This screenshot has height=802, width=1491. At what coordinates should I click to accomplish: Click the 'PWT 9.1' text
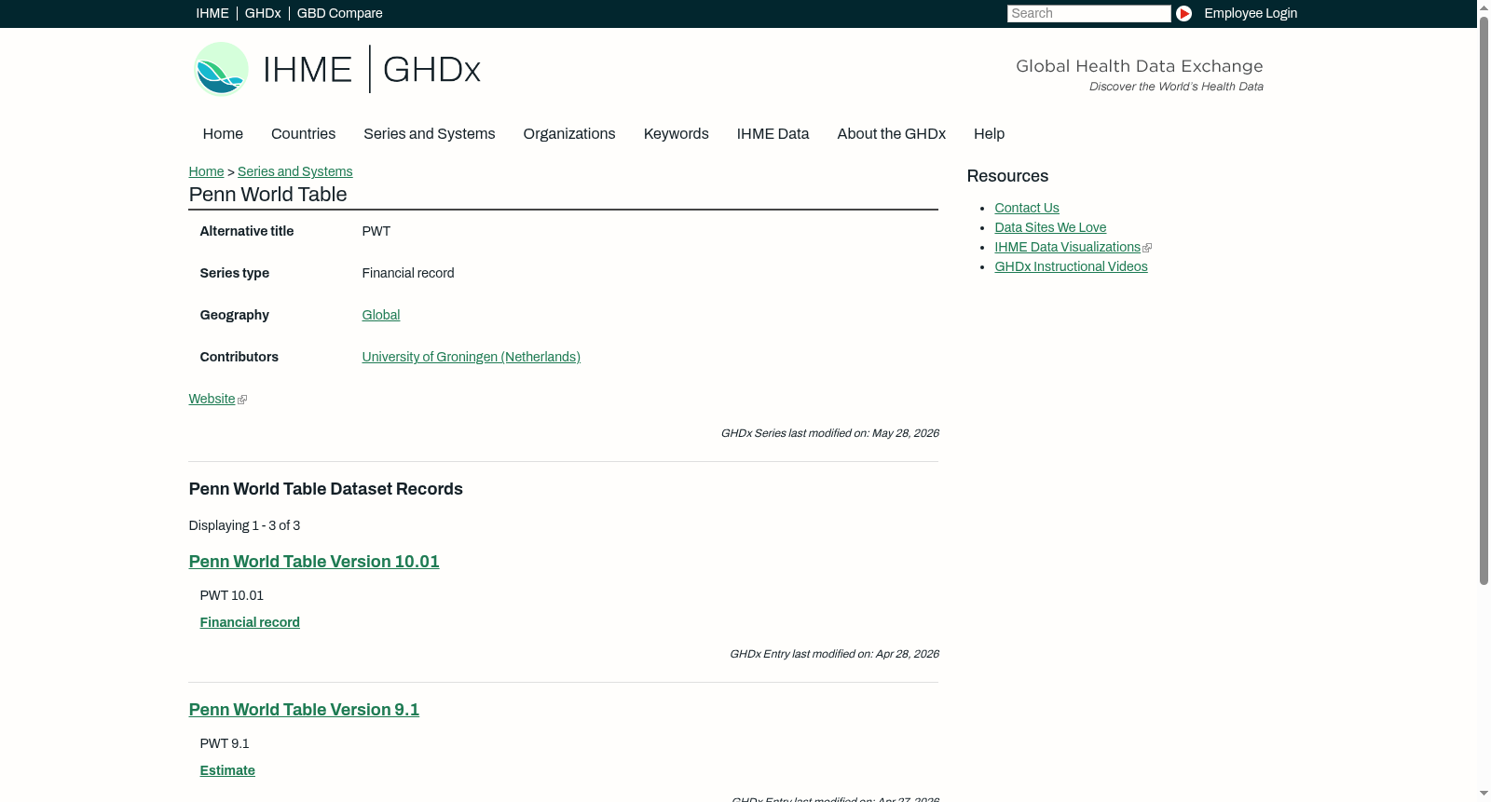click(x=225, y=743)
